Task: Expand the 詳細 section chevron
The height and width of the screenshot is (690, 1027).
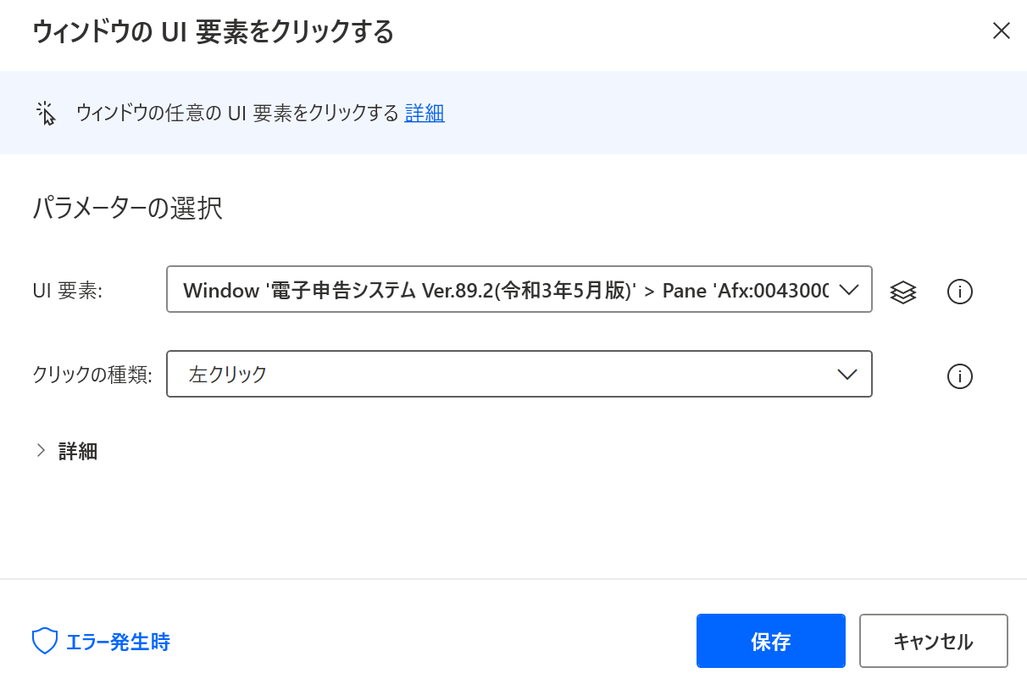Action: coord(41,450)
